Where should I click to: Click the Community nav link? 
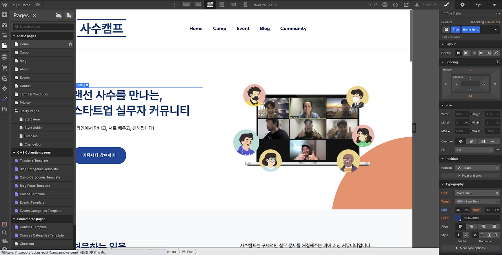pyautogui.click(x=293, y=28)
